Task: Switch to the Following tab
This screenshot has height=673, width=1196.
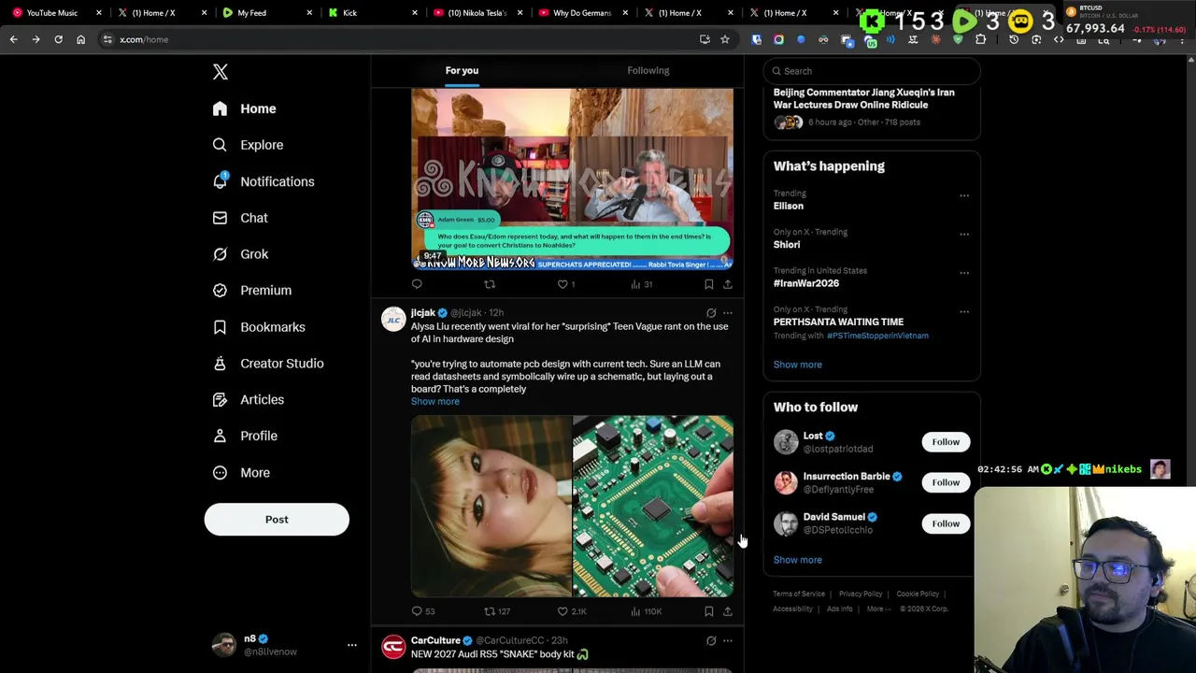Action: (648, 70)
